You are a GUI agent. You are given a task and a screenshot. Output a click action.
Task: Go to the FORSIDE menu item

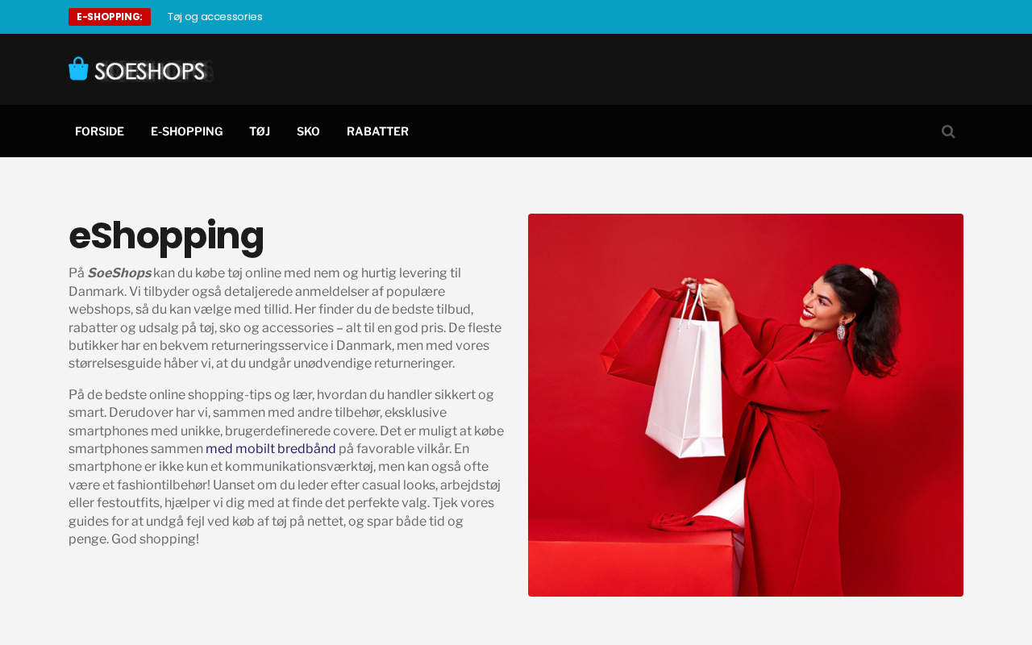99,131
